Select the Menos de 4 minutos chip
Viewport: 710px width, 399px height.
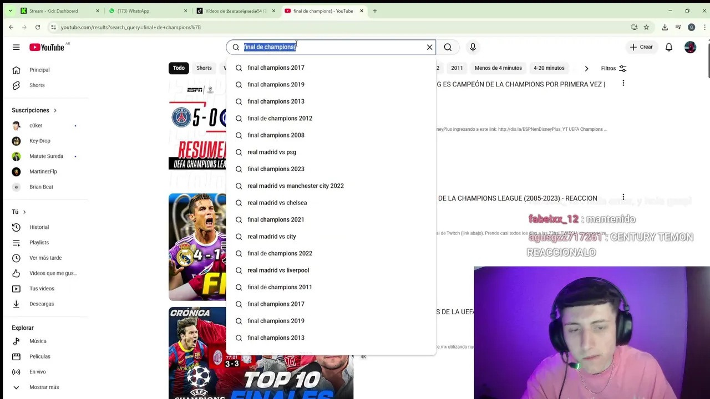(498, 68)
